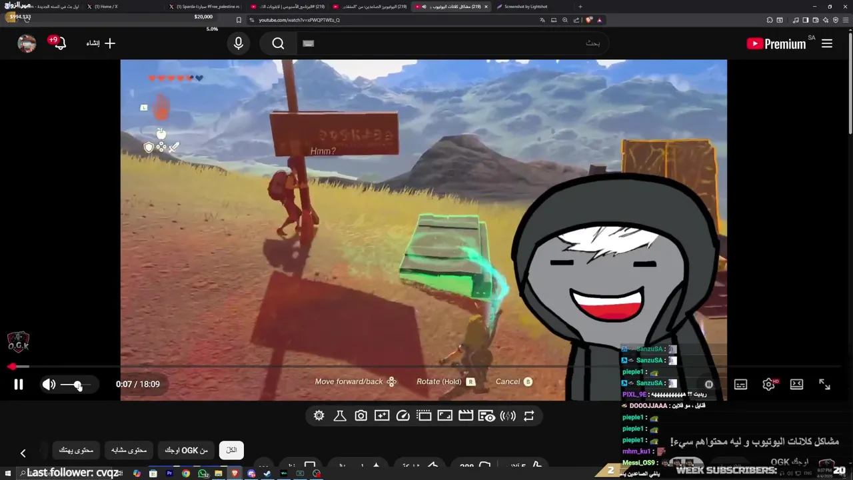
Task: Click the resize player frame icon
Action: coord(444,415)
